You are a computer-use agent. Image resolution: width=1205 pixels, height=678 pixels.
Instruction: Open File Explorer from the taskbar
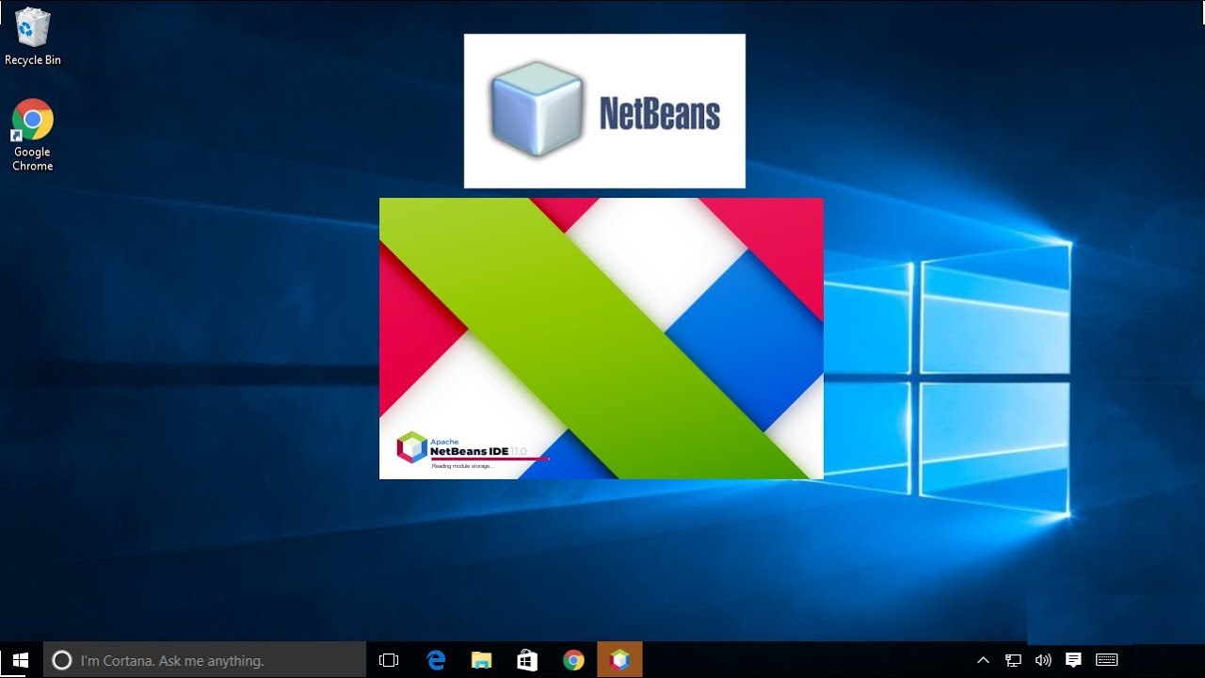click(x=481, y=660)
